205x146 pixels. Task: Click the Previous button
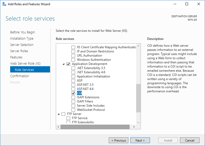pyautogui.click(x=118, y=141)
